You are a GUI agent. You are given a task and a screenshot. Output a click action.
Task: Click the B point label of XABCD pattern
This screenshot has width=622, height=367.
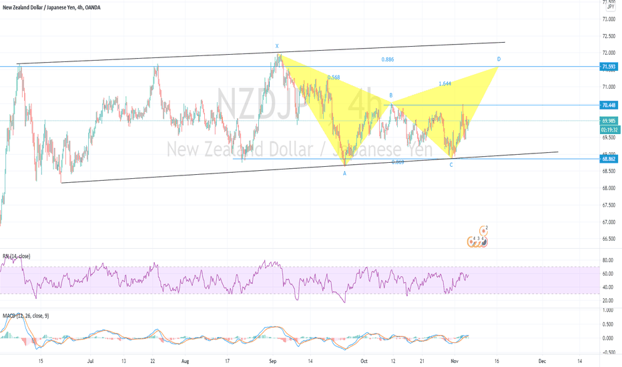point(390,95)
